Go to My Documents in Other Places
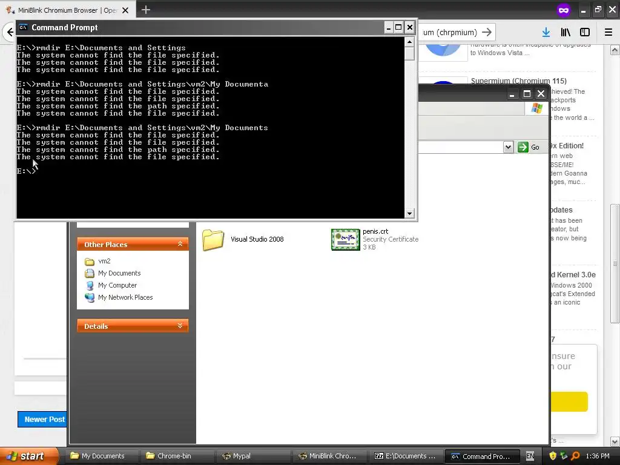 coord(119,273)
